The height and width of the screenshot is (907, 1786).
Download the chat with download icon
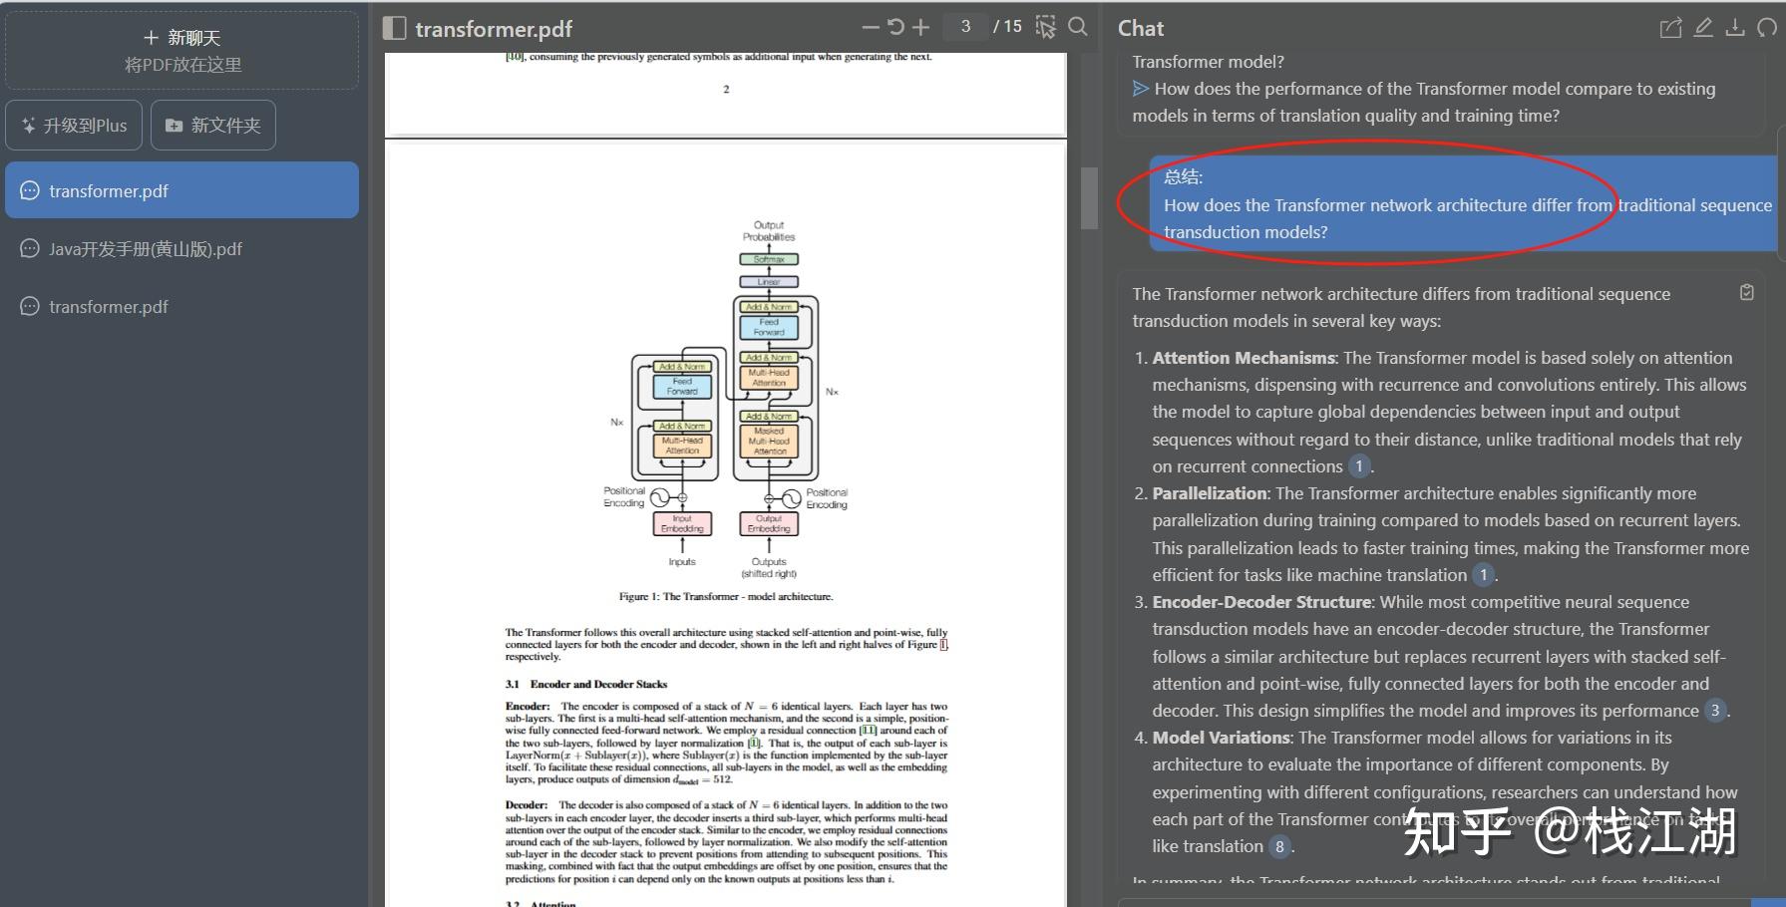1735,28
